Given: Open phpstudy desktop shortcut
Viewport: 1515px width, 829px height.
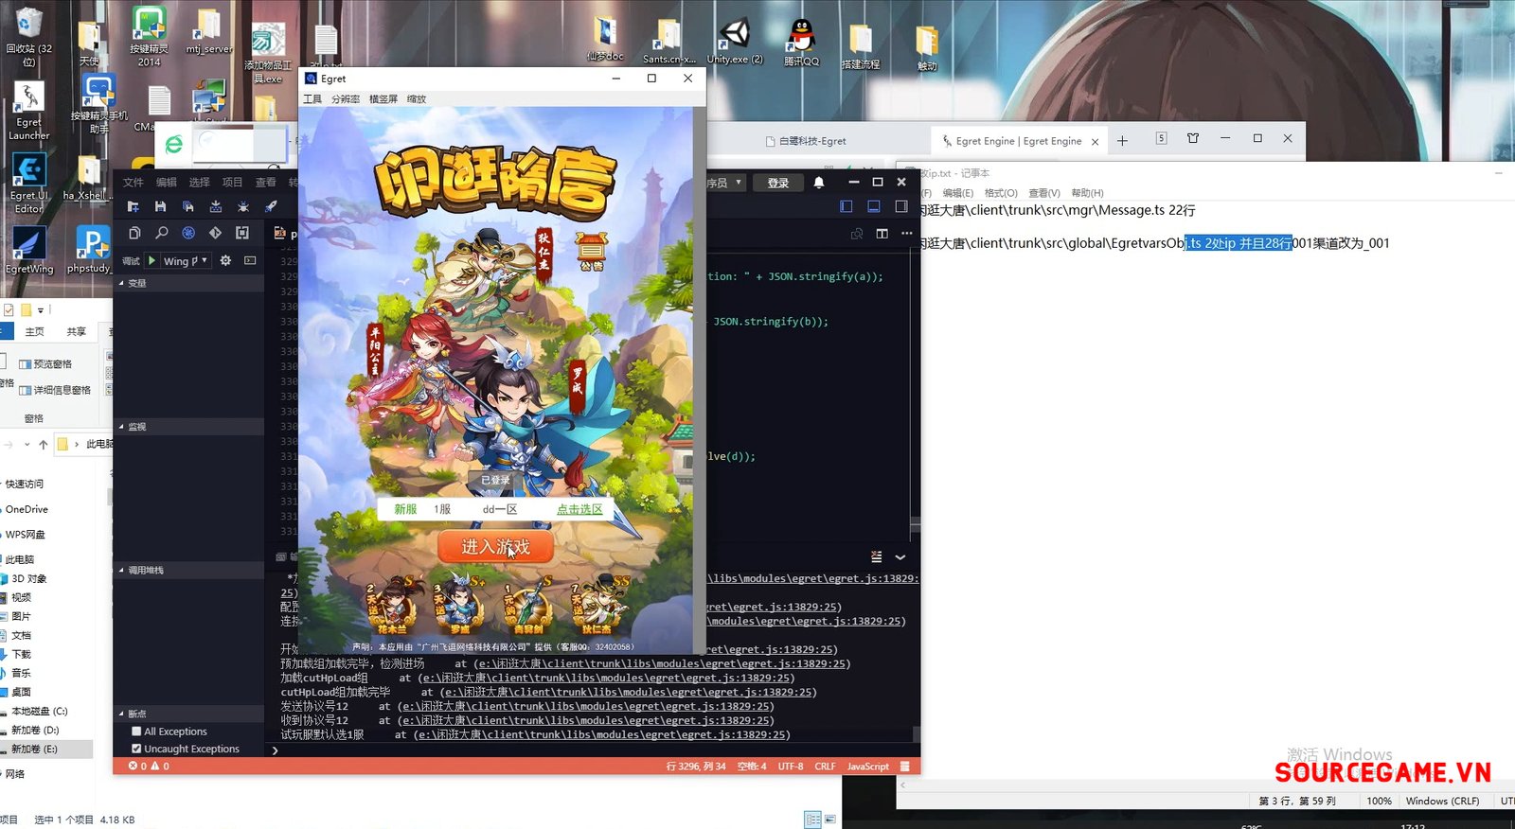Looking at the screenshot, I should coord(90,251).
